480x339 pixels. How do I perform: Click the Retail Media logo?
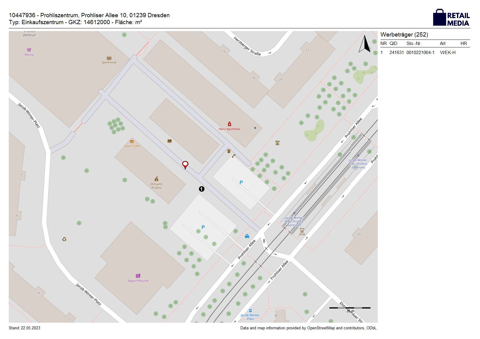(x=451, y=18)
